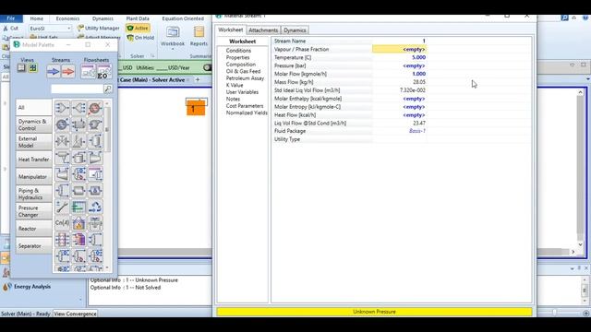Open Composition page in worksheet list
The image size is (591, 332).
coord(240,65)
